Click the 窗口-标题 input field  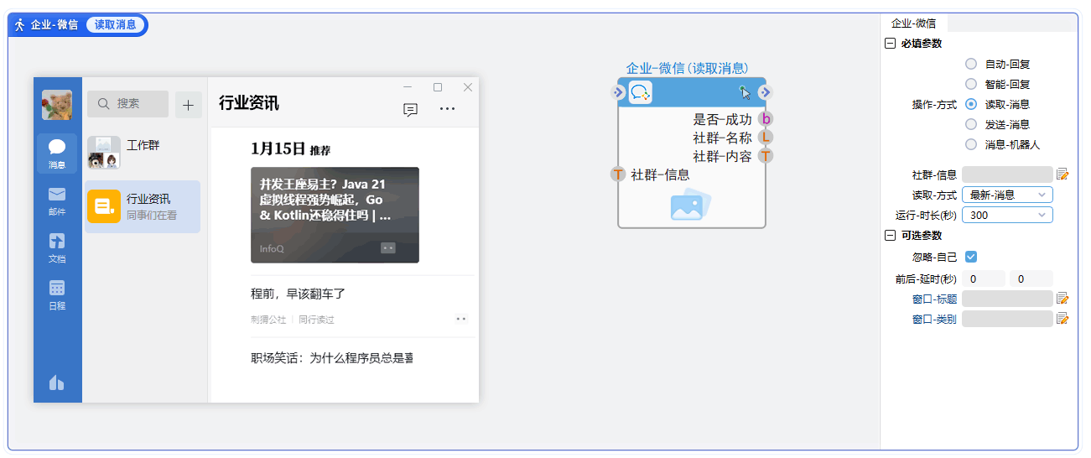(x=1007, y=299)
